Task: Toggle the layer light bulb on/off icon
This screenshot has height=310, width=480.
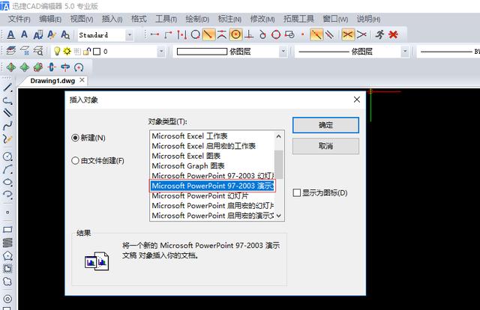Action: 57,51
